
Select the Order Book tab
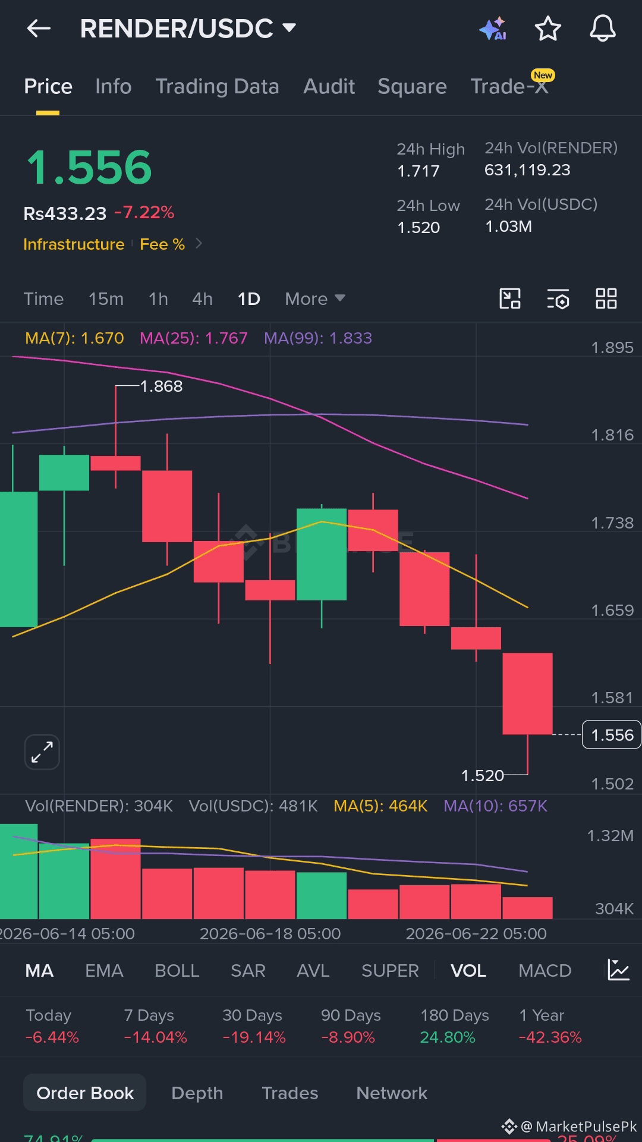(85, 1093)
